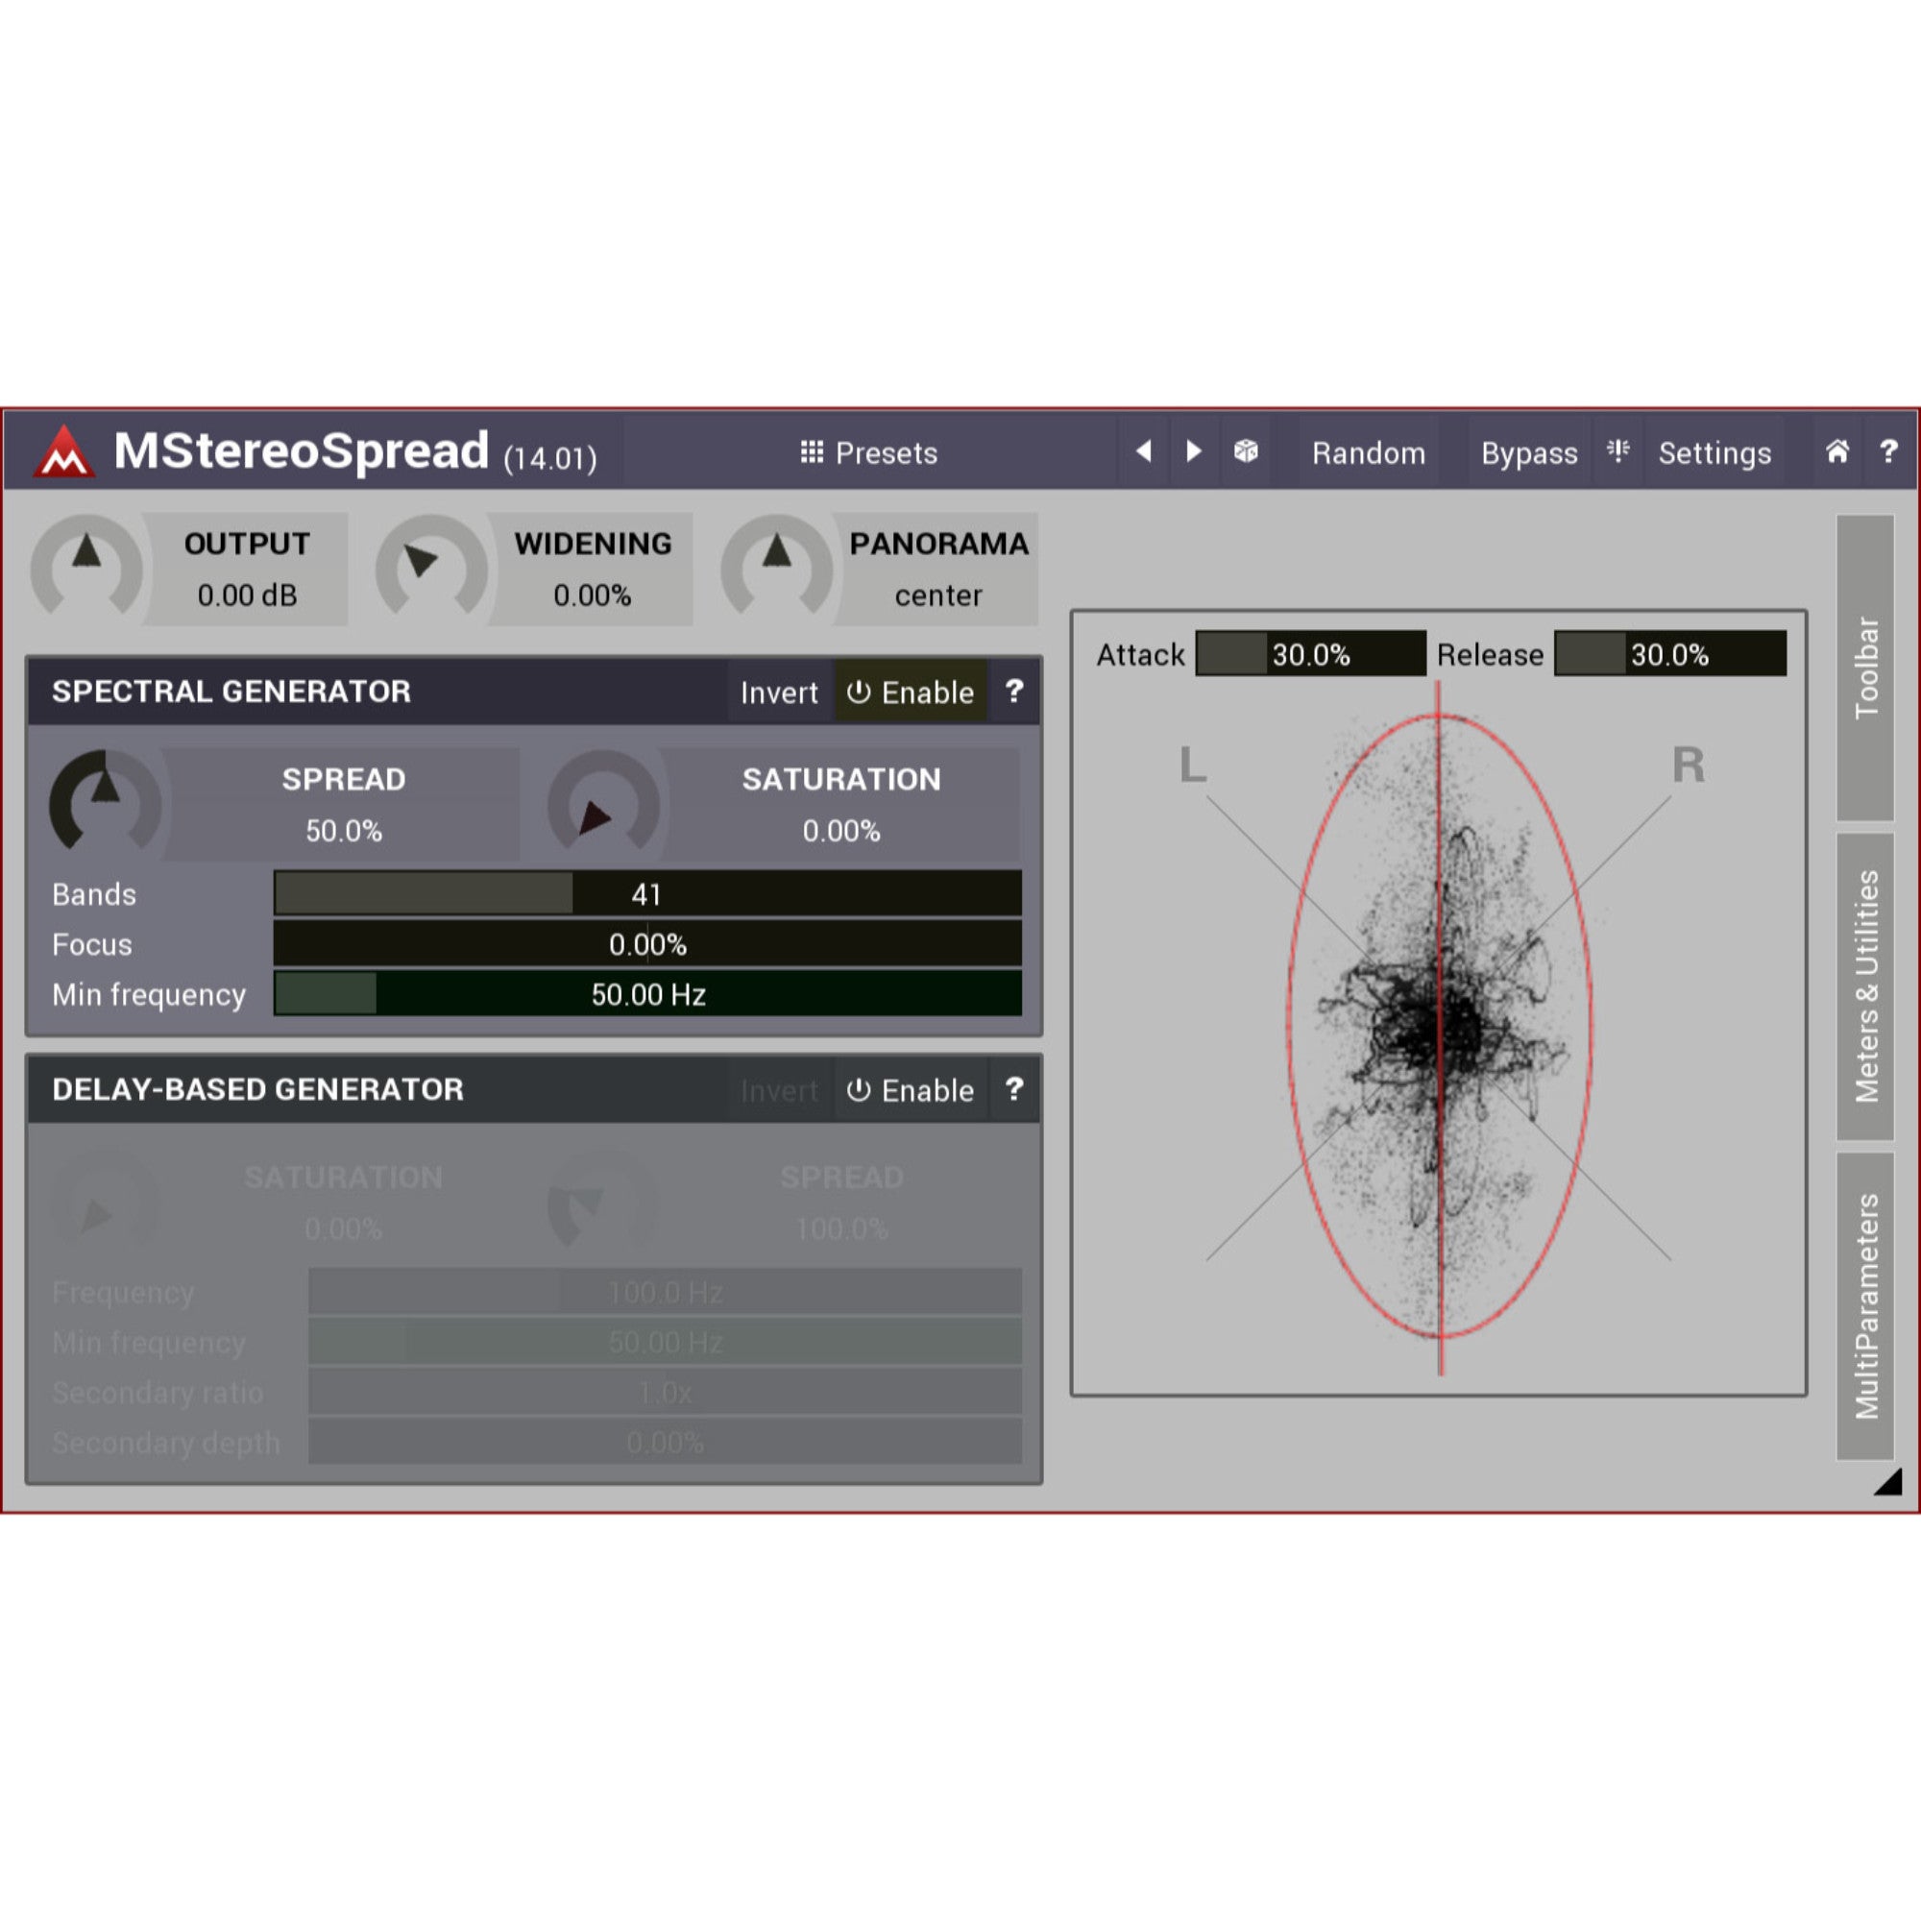Open the Meters & Utilities side tab

pyautogui.click(x=1865, y=986)
